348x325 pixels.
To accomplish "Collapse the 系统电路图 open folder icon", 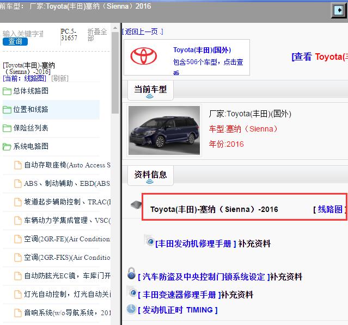I will click(x=7, y=146).
